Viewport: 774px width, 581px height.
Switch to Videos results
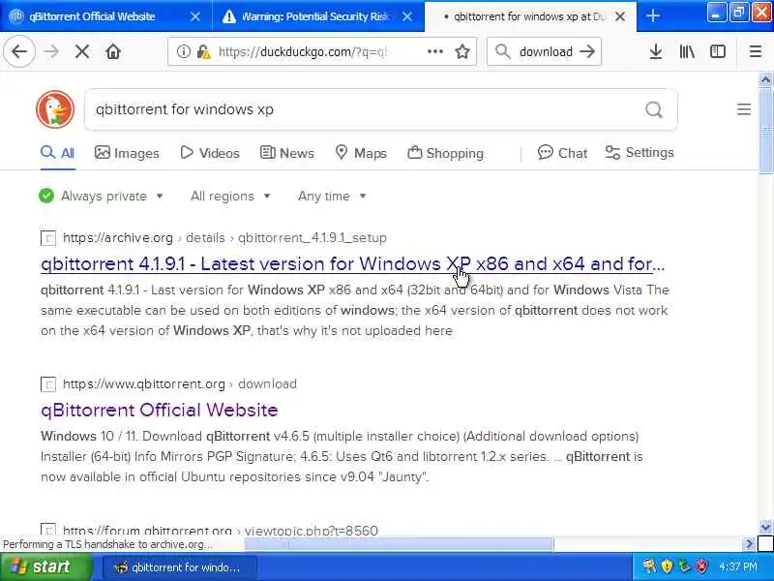coord(210,153)
